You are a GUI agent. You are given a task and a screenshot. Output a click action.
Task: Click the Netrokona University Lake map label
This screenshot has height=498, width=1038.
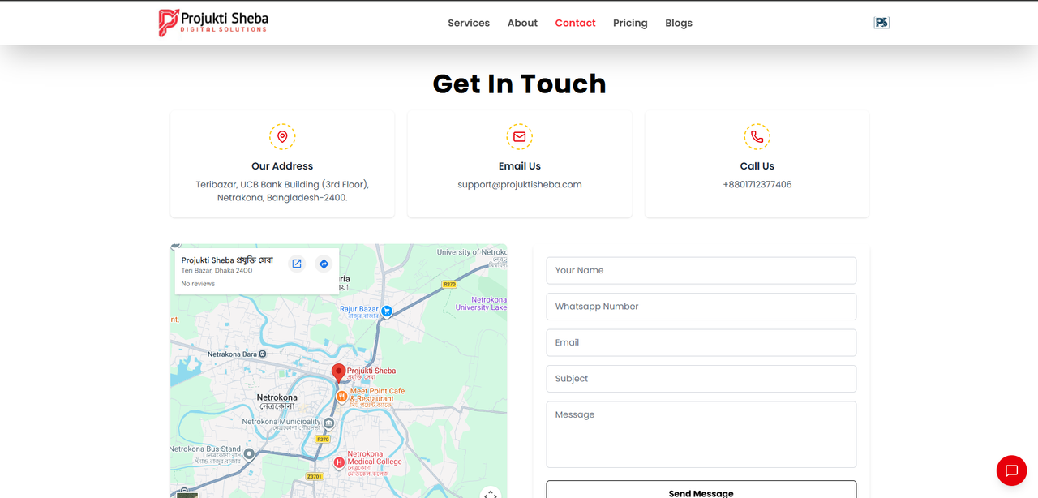(x=481, y=303)
